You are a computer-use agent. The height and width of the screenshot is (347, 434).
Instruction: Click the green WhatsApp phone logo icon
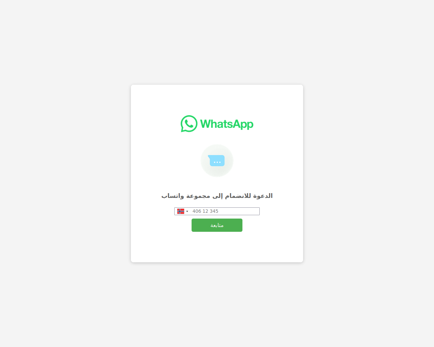[x=189, y=124]
